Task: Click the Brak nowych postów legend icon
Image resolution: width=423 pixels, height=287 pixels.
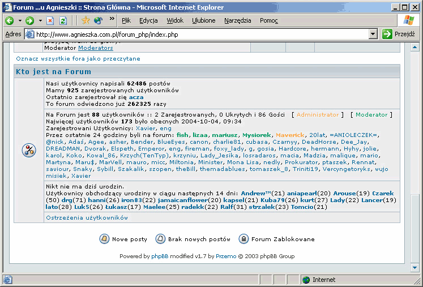Action: (x=160, y=239)
